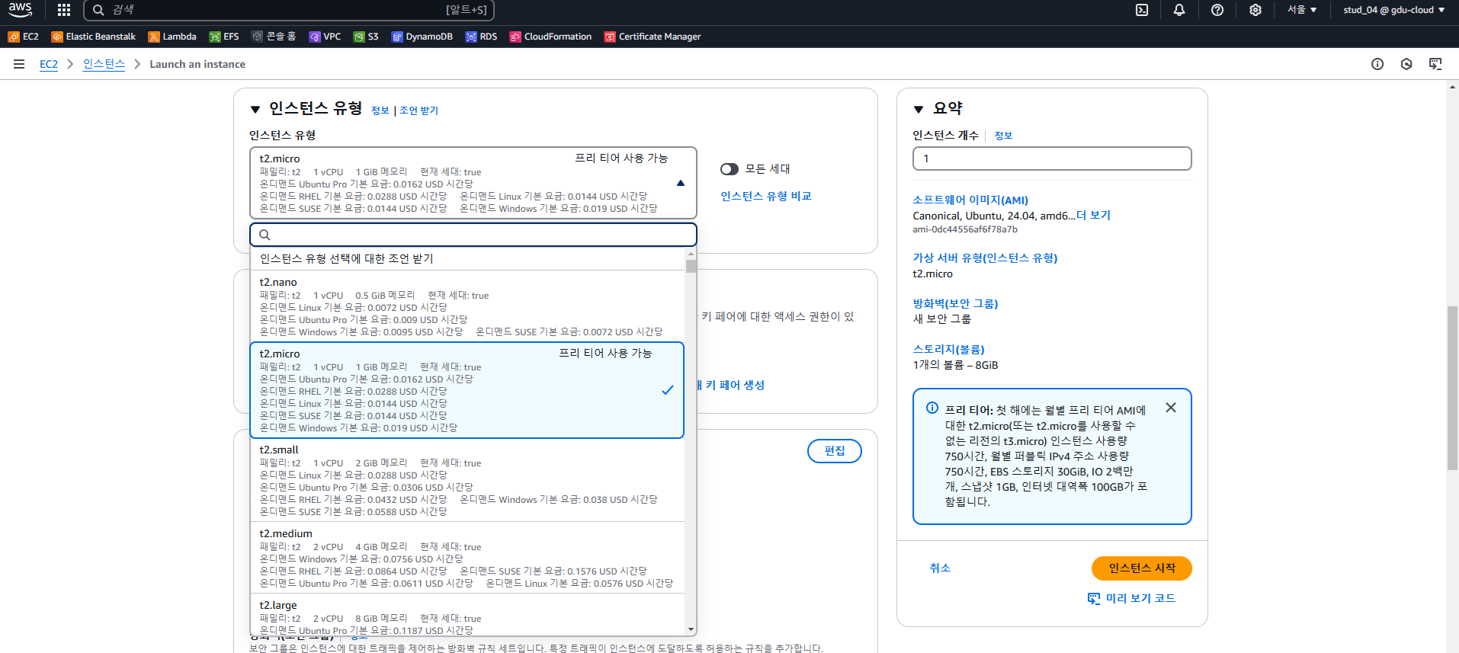Open the Software Image (AMI) summary link
Image resolution: width=1459 pixels, height=653 pixels.
pyautogui.click(x=970, y=200)
